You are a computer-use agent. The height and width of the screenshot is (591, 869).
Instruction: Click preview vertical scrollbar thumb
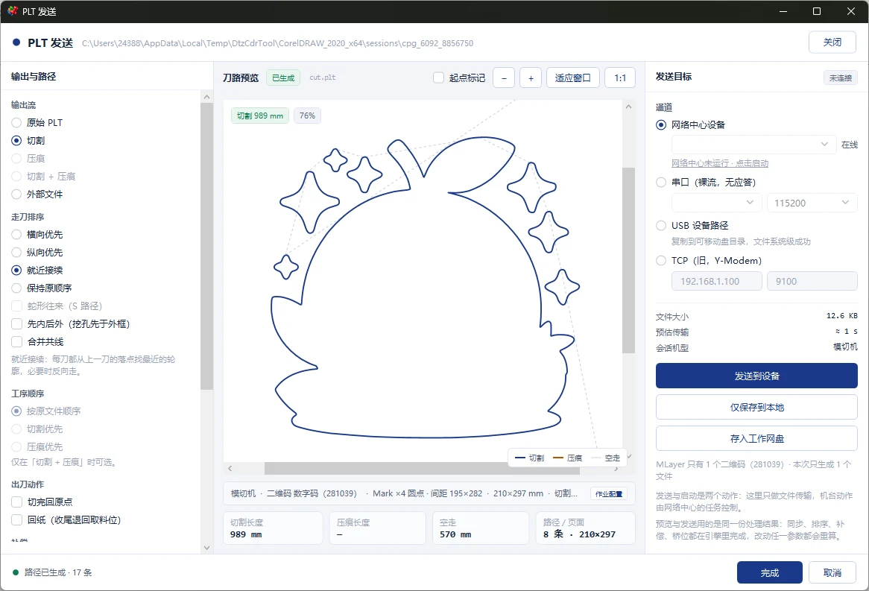[628, 261]
